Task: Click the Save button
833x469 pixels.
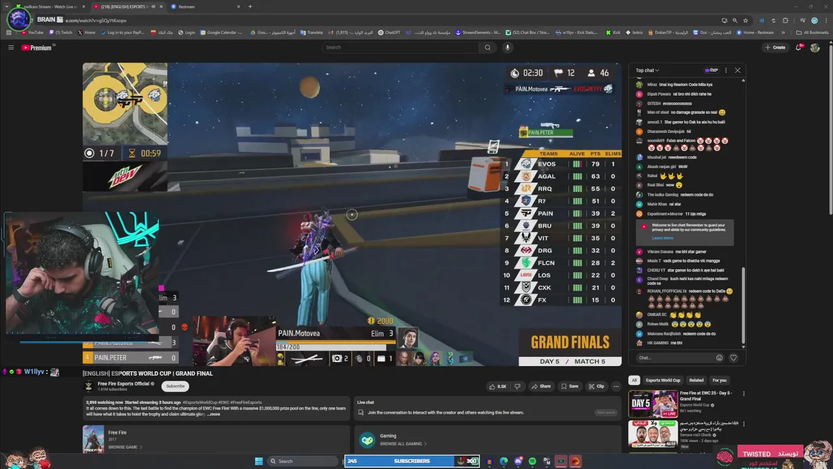Action: point(569,386)
